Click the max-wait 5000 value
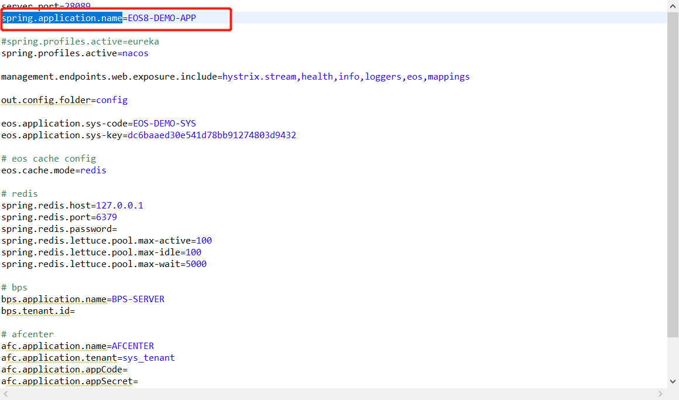 pyautogui.click(x=196, y=264)
